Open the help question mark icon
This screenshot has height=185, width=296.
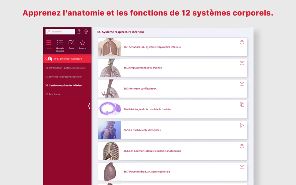pyautogui.click(x=79, y=31)
